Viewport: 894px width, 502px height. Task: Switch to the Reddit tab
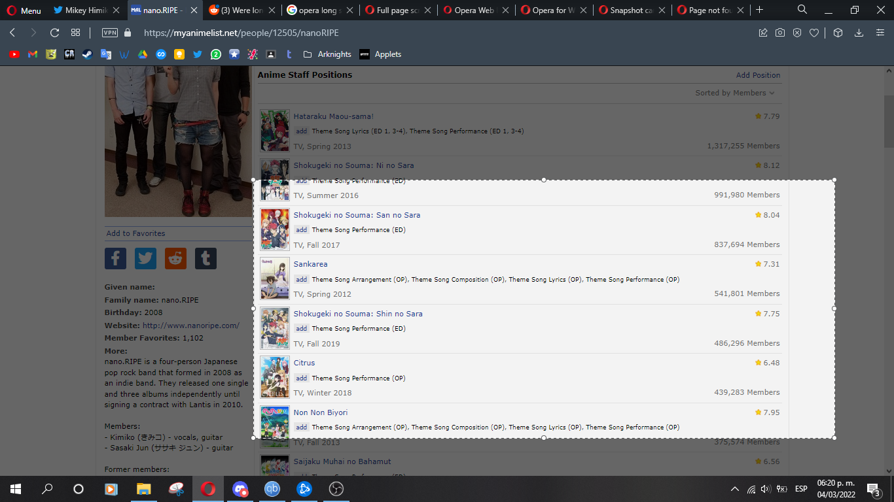[x=241, y=10]
